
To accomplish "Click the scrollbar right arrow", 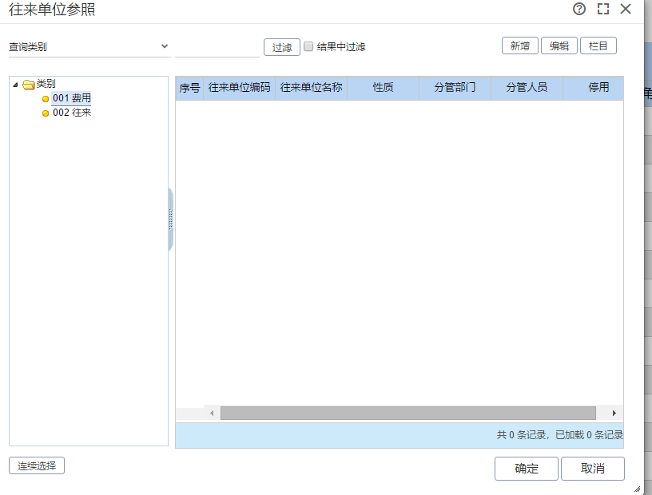I will click(x=614, y=413).
